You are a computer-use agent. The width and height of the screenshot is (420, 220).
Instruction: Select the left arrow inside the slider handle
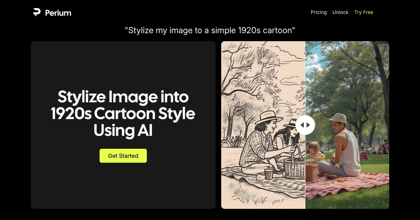tap(303, 125)
